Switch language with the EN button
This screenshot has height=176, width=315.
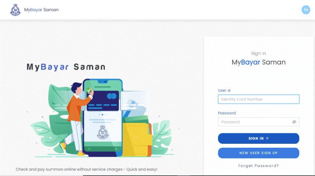[306, 10]
